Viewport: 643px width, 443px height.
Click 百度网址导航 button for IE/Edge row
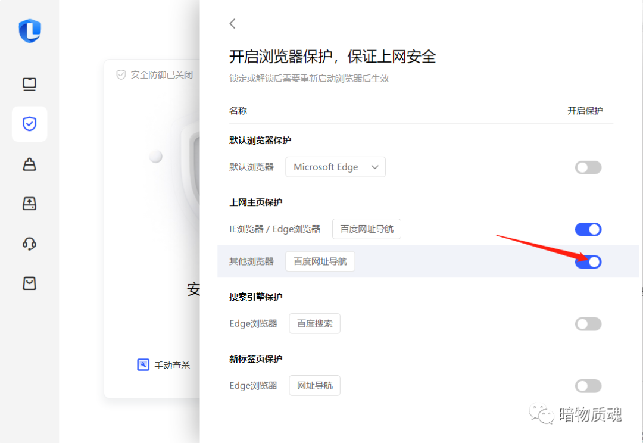367,229
